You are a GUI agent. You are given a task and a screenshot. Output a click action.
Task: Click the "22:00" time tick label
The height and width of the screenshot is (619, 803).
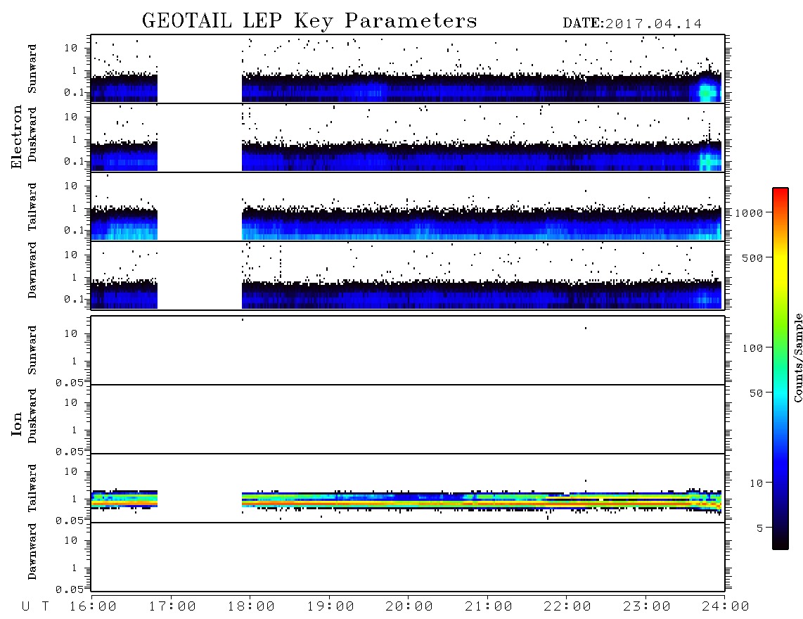pyautogui.click(x=567, y=607)
